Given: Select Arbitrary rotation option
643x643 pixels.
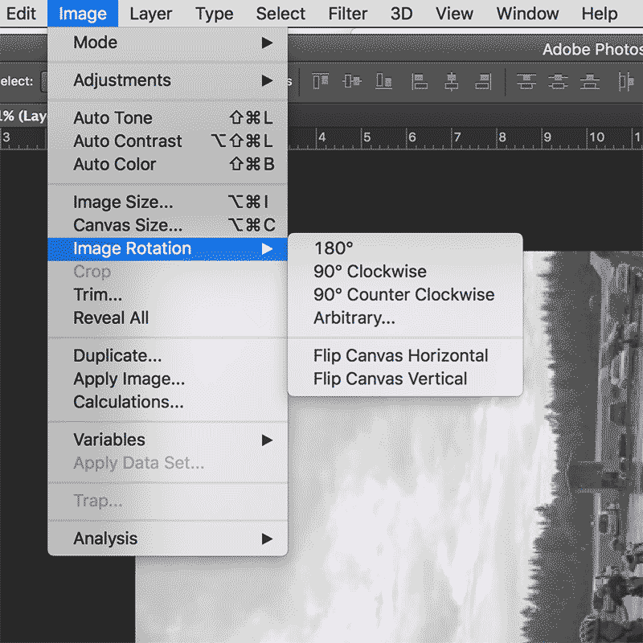Looking at the screenshot, I should pyautogui.click(x=354, y=317).
